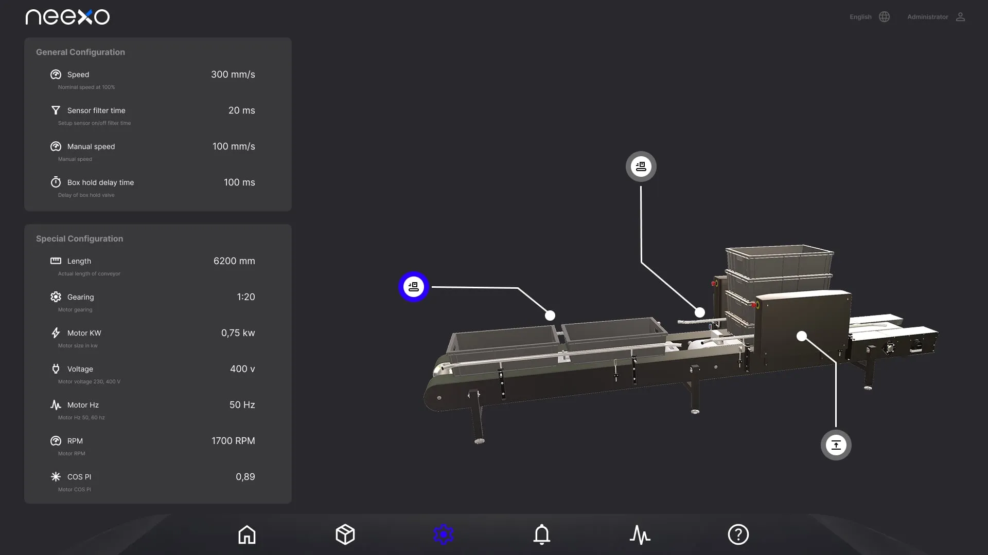Click the Speed label
The height and width of the screenshot is (555, 988).
(78, 75)
